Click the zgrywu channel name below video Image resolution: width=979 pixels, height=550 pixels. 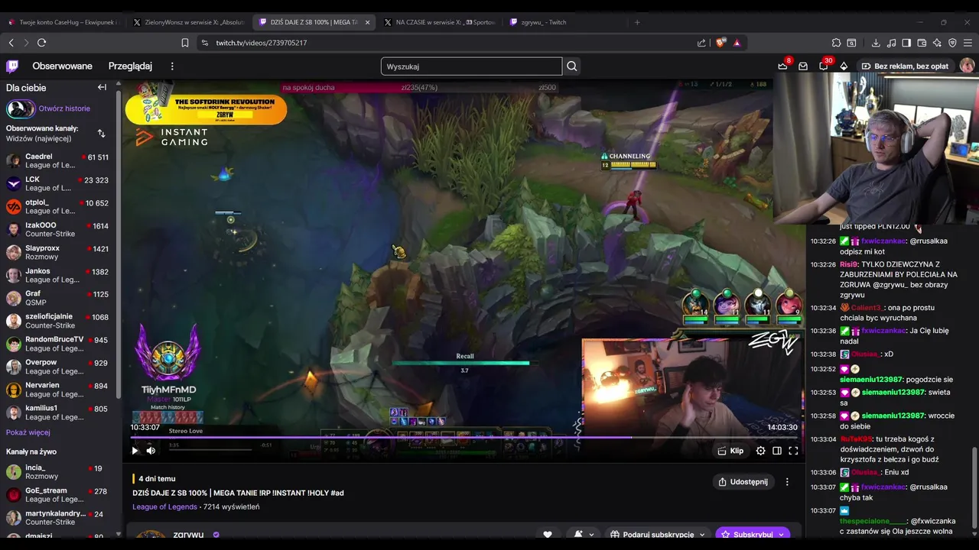click(x=188, y=535)
